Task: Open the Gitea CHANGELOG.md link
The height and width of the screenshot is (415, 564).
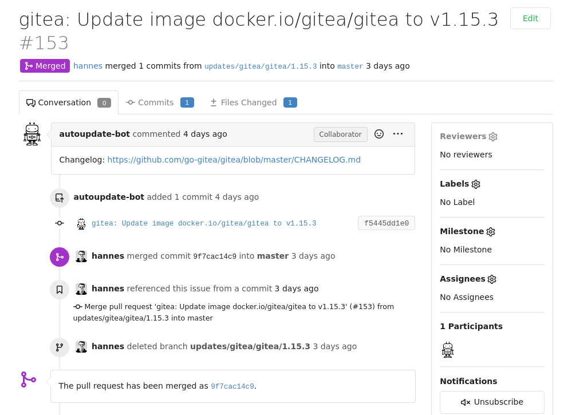Action: click(234, 160)
